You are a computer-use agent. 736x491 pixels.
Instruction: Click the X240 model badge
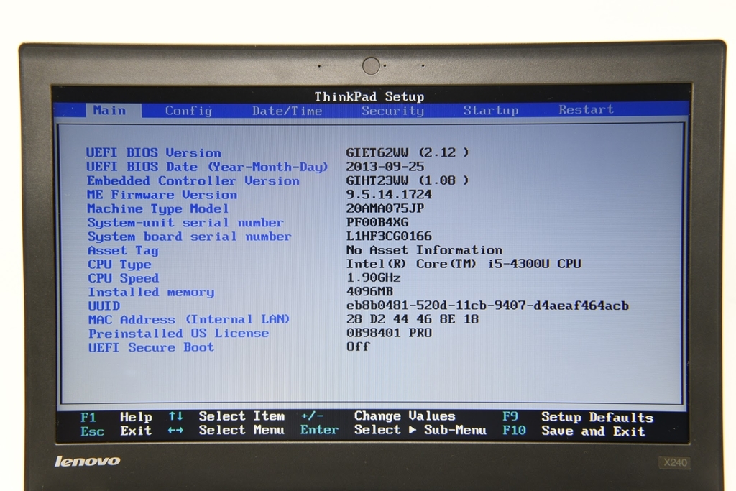pos(675,463)
